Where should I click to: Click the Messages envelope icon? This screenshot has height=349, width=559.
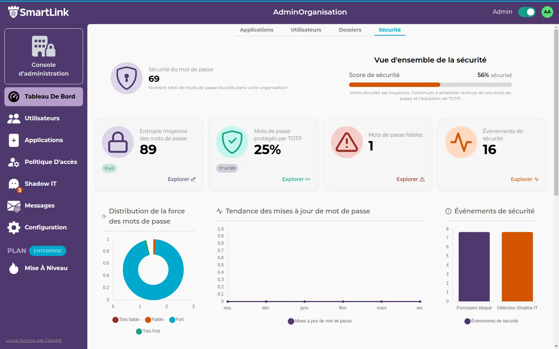(x=14, y=206)
